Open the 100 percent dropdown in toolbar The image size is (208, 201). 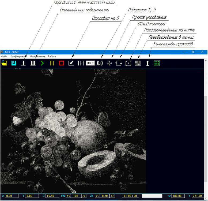point(90,63)
